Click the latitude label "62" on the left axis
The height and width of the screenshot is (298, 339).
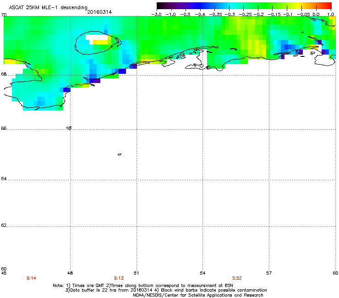[x=4, y=225]
